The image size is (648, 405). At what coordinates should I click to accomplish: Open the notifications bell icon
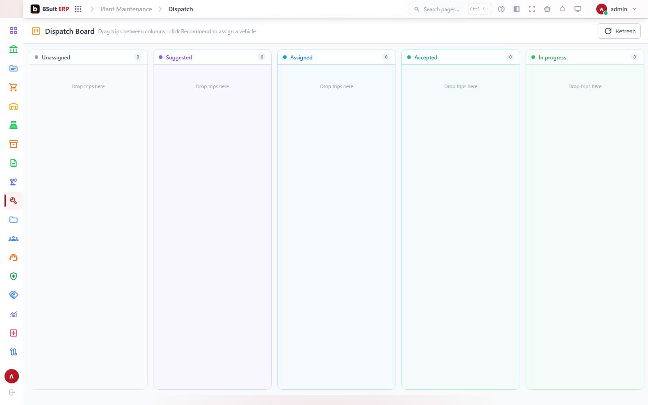[x=562, y=9]
